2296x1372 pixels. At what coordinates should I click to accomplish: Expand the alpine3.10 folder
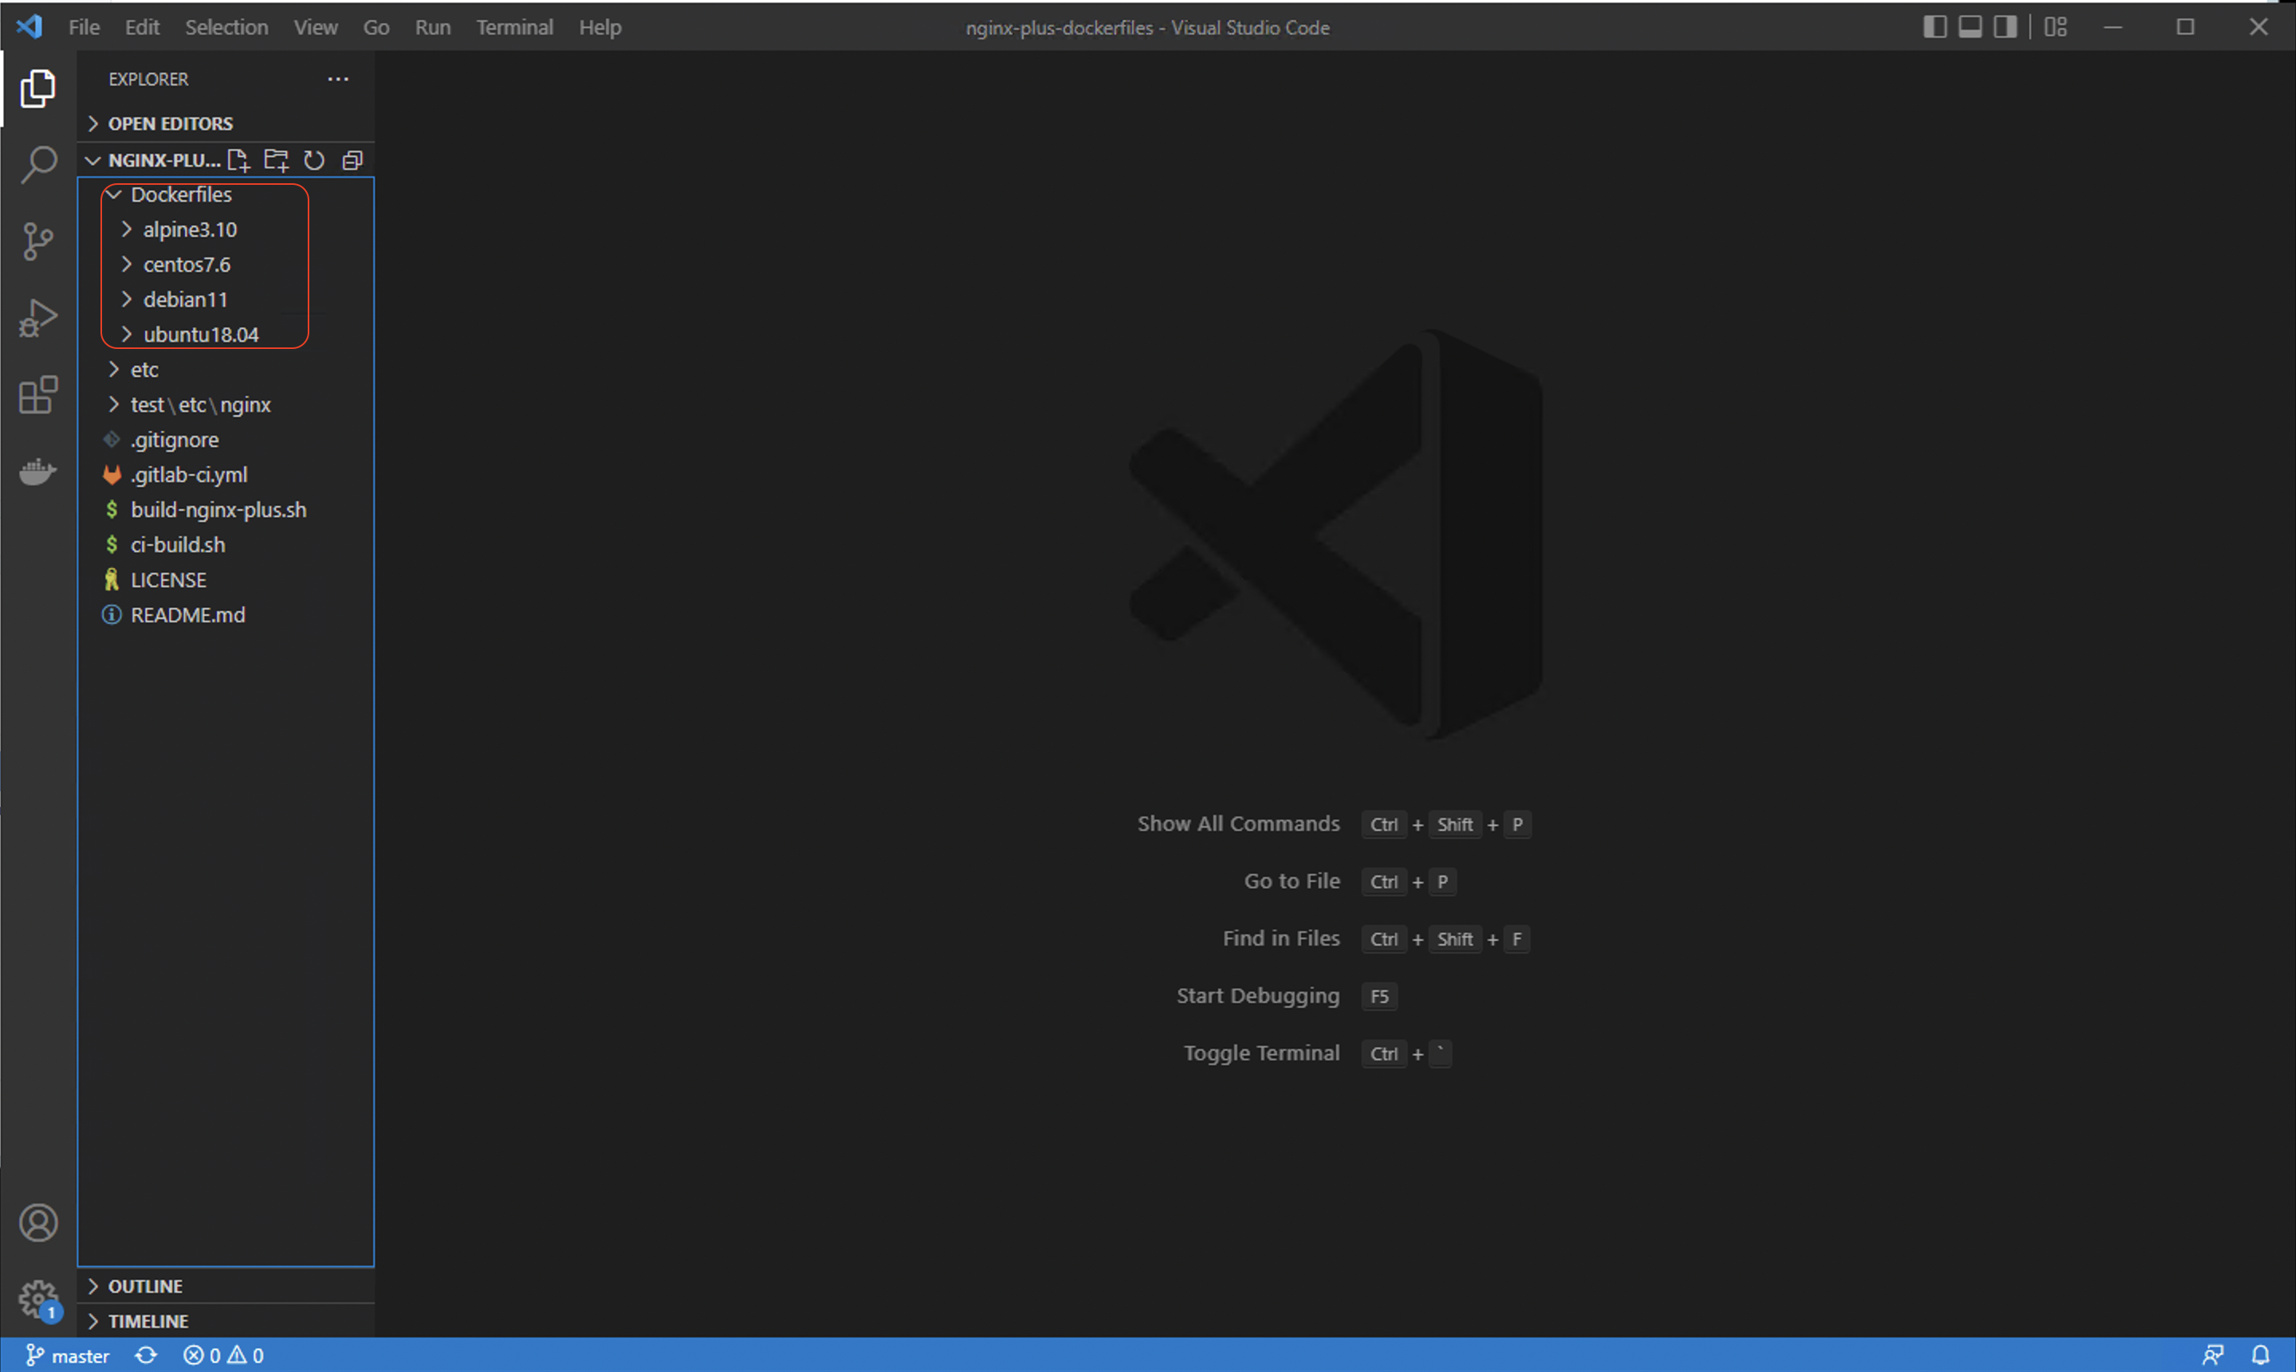pos(226,230)
